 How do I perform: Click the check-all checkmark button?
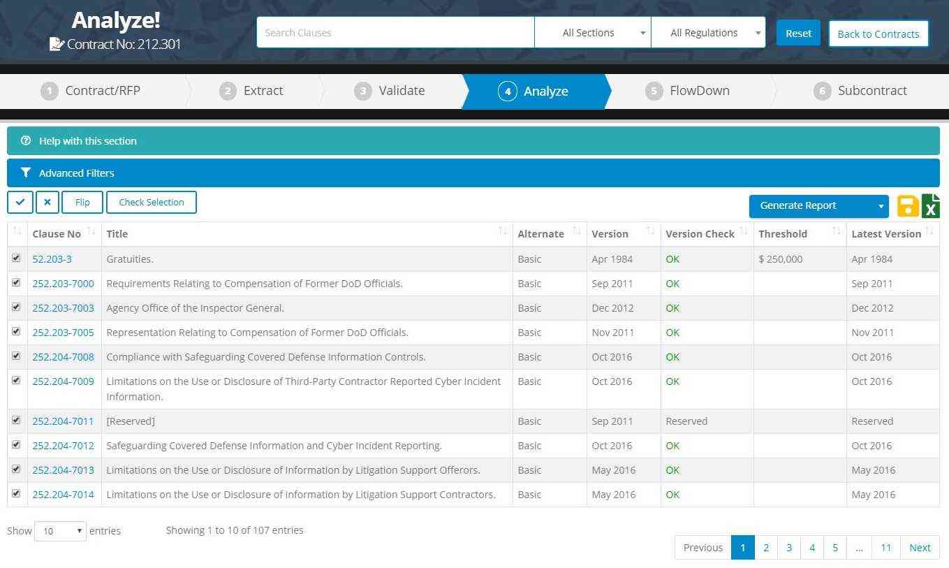[20, 202]
